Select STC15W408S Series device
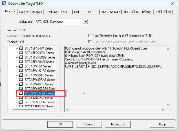The width and height of the screenshot is (179, 131). [x=39, y=84]
